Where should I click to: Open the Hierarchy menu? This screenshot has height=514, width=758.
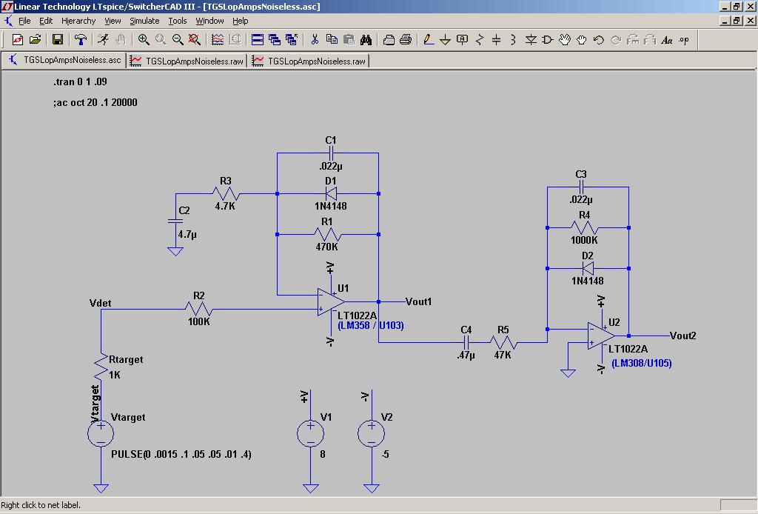click(78, 21)
